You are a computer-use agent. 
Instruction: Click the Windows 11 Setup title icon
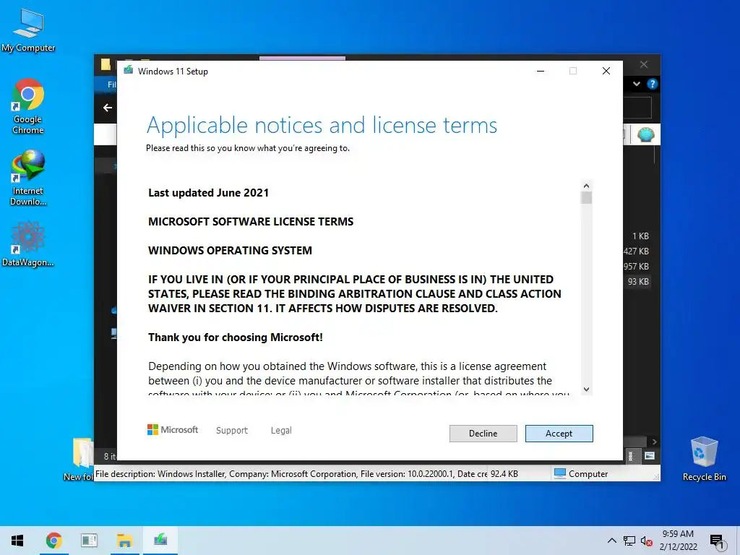[129, 71]
